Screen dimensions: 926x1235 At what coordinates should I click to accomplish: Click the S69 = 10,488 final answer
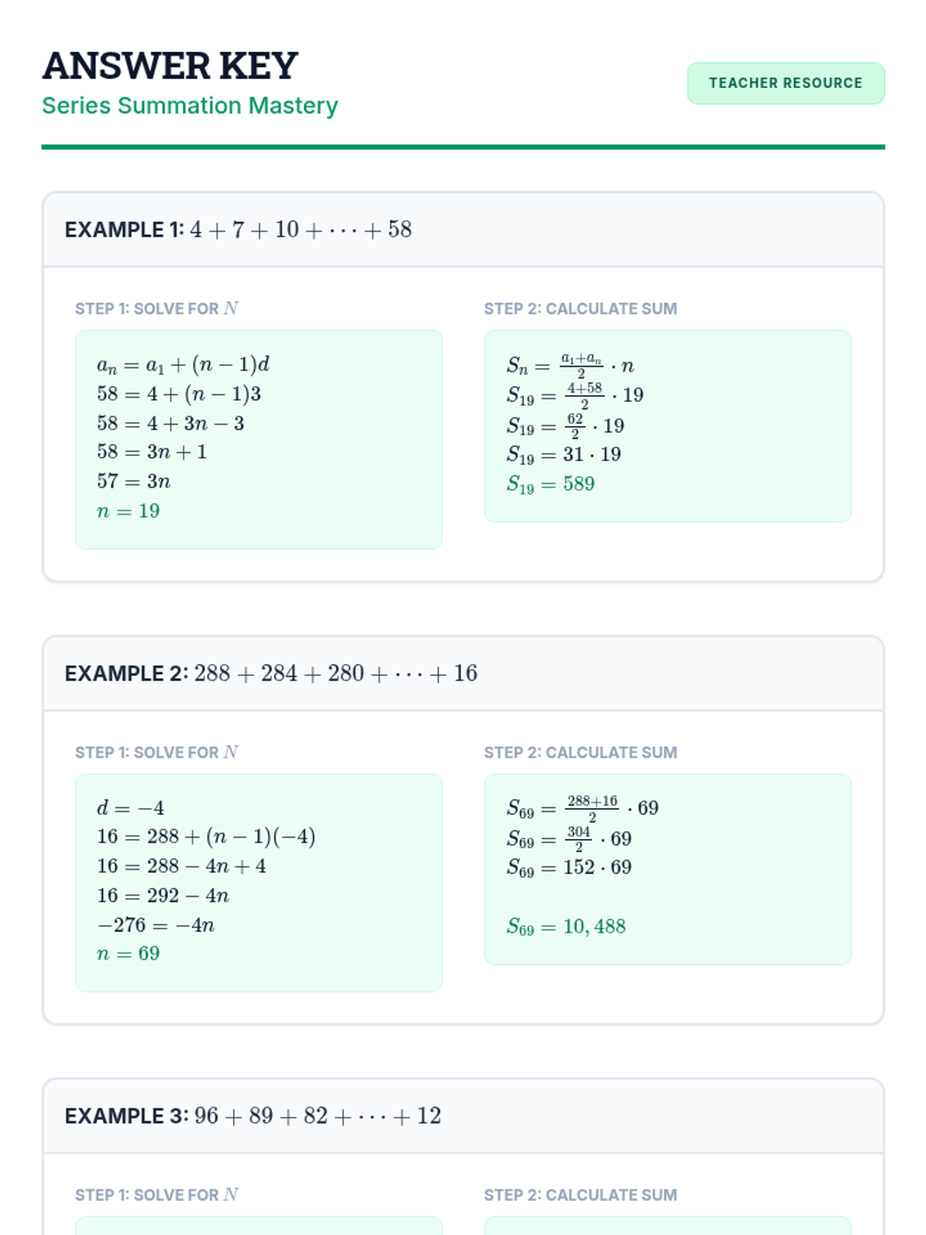tap(566, 926)
